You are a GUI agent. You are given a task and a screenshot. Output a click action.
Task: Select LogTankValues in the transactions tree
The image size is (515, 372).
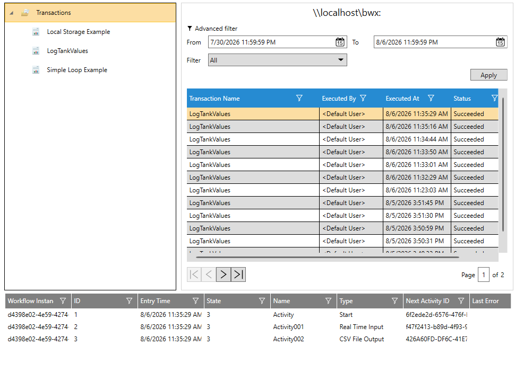click(x=67, y=51)
